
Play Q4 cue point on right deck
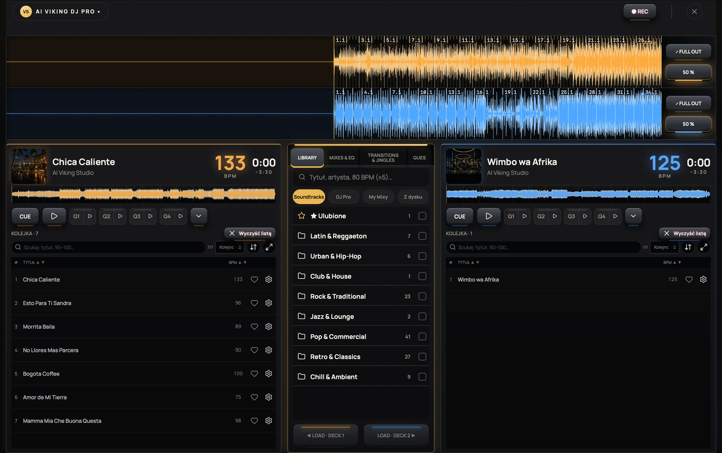(615, 216)
